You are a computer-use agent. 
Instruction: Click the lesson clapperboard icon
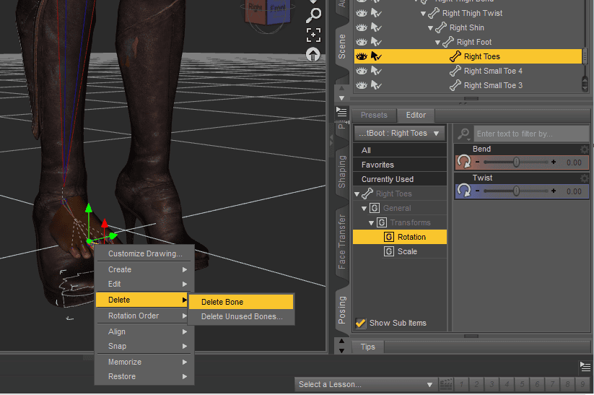[x=446, y=384]
